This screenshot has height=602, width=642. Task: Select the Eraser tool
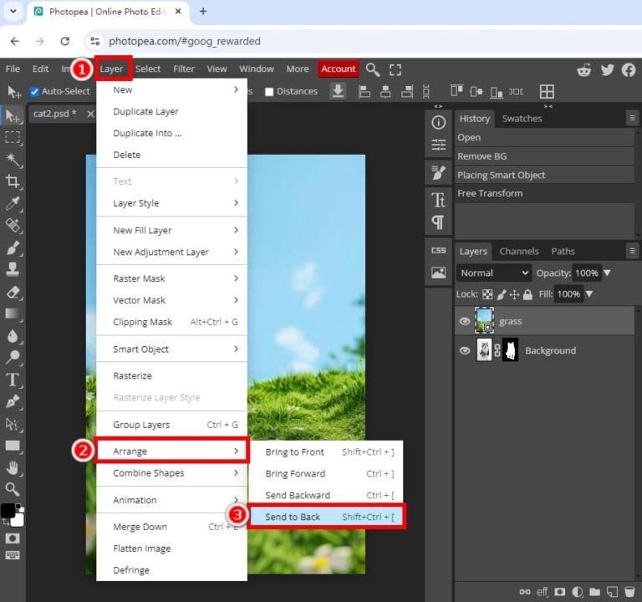click(x=13, y=292)
